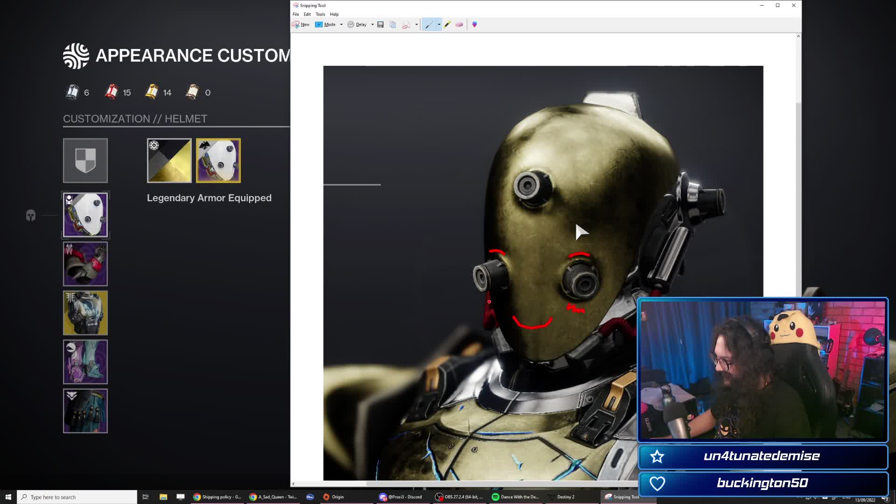Click the un4tunatedemise username label

762,456
